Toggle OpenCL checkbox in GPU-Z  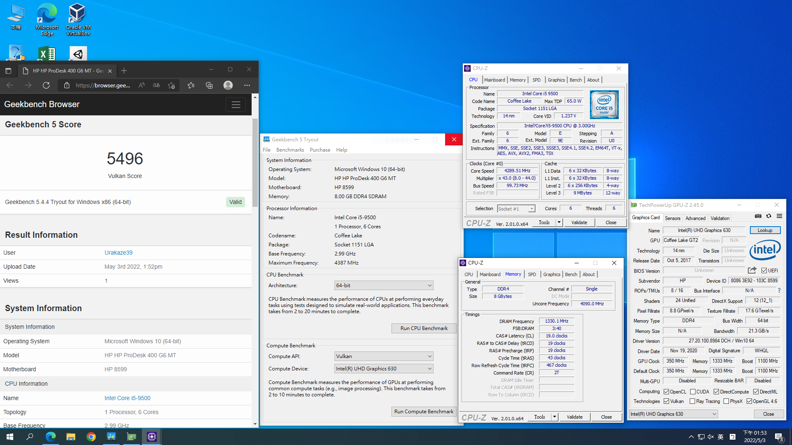click(x=666, y=392)
